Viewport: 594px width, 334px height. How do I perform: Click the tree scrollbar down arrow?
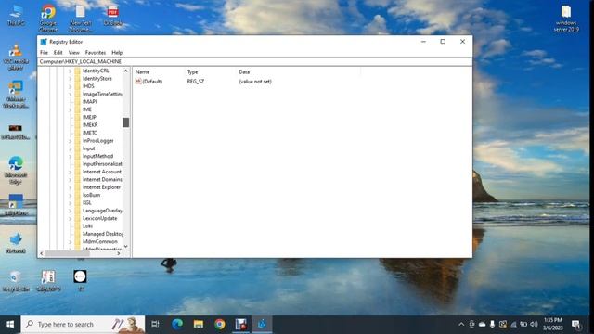tap(126, 247)
